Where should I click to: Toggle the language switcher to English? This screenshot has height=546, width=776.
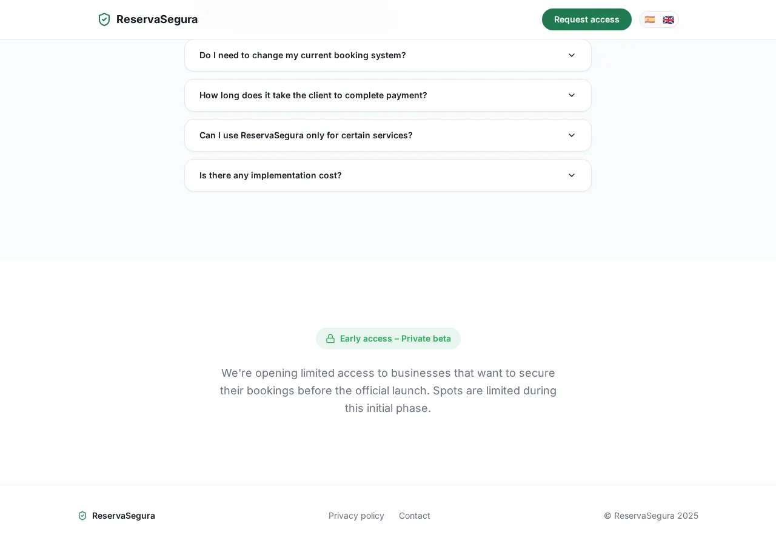(667, 19)
